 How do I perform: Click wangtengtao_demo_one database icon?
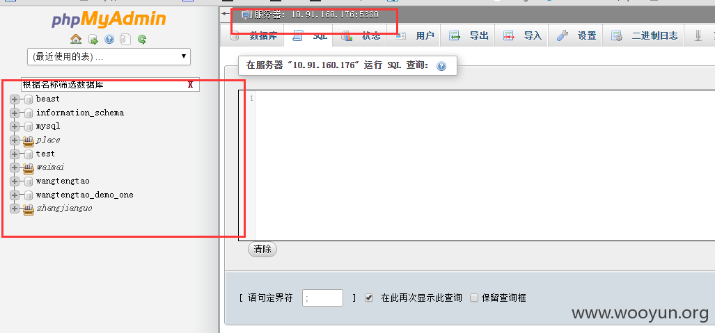click(x=29, y=195)
